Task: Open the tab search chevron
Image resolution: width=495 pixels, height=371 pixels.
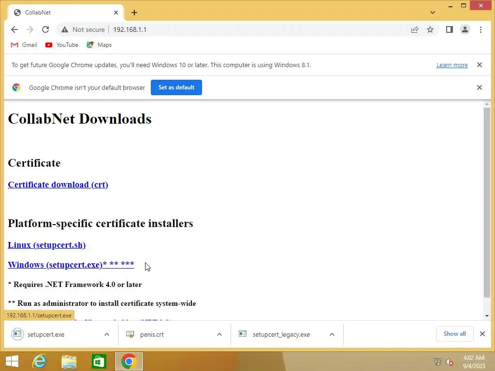Action: click(x=433, y=13)
